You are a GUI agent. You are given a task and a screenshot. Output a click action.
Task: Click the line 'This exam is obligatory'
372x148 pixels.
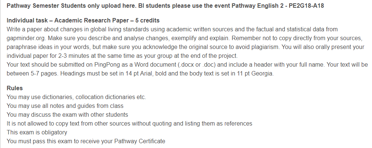tap(37, 133)
